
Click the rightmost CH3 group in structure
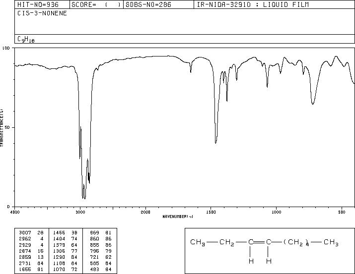coord(331,242)
